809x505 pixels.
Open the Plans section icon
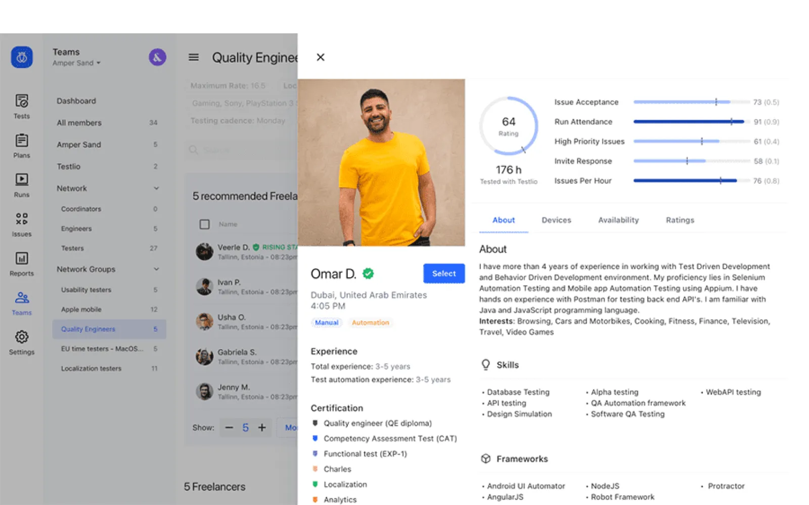click(22, 140)
